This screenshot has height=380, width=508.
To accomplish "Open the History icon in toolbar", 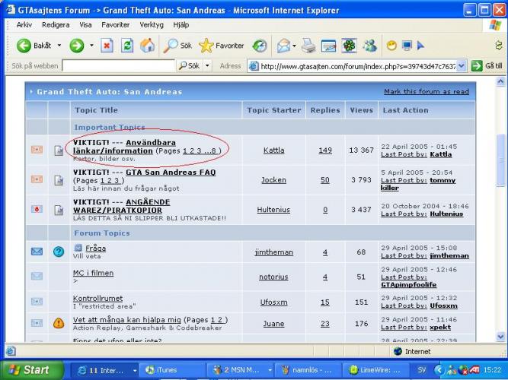I will coord(260,46).
